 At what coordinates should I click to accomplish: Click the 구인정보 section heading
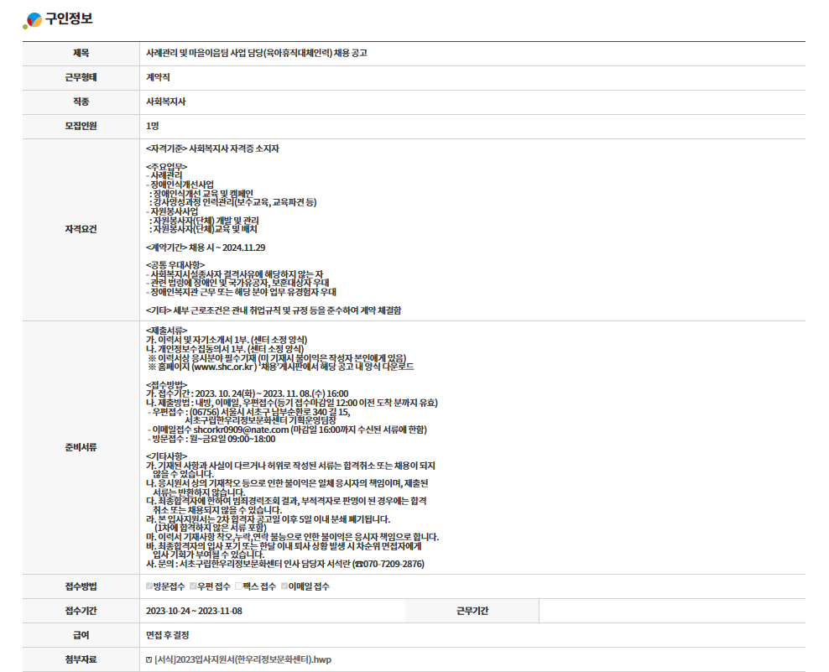click(x=70, y=20)
